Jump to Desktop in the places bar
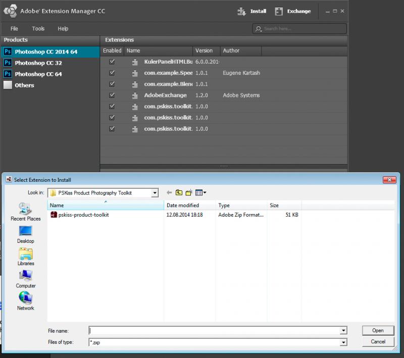This screenshot has width=404, height=358. pyautogui.click(x=26, y=235)
